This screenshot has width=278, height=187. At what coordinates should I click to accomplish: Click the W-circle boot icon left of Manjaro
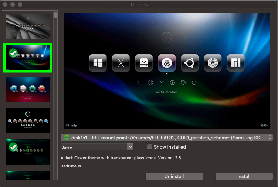[213, 63]
